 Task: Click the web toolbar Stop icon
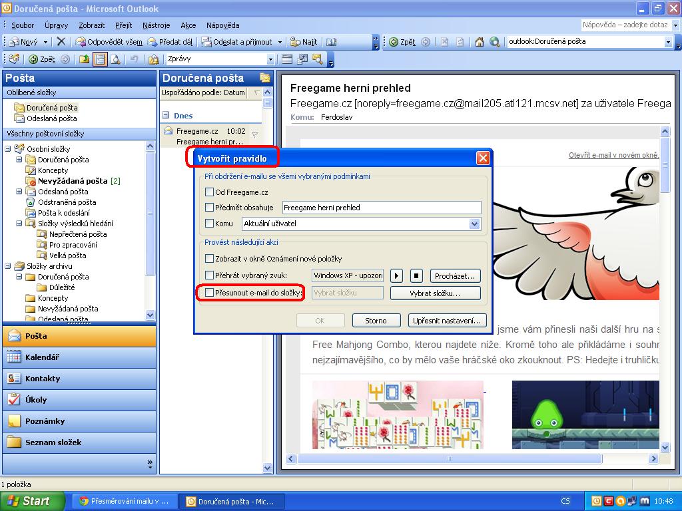click(x=444, y=42)
